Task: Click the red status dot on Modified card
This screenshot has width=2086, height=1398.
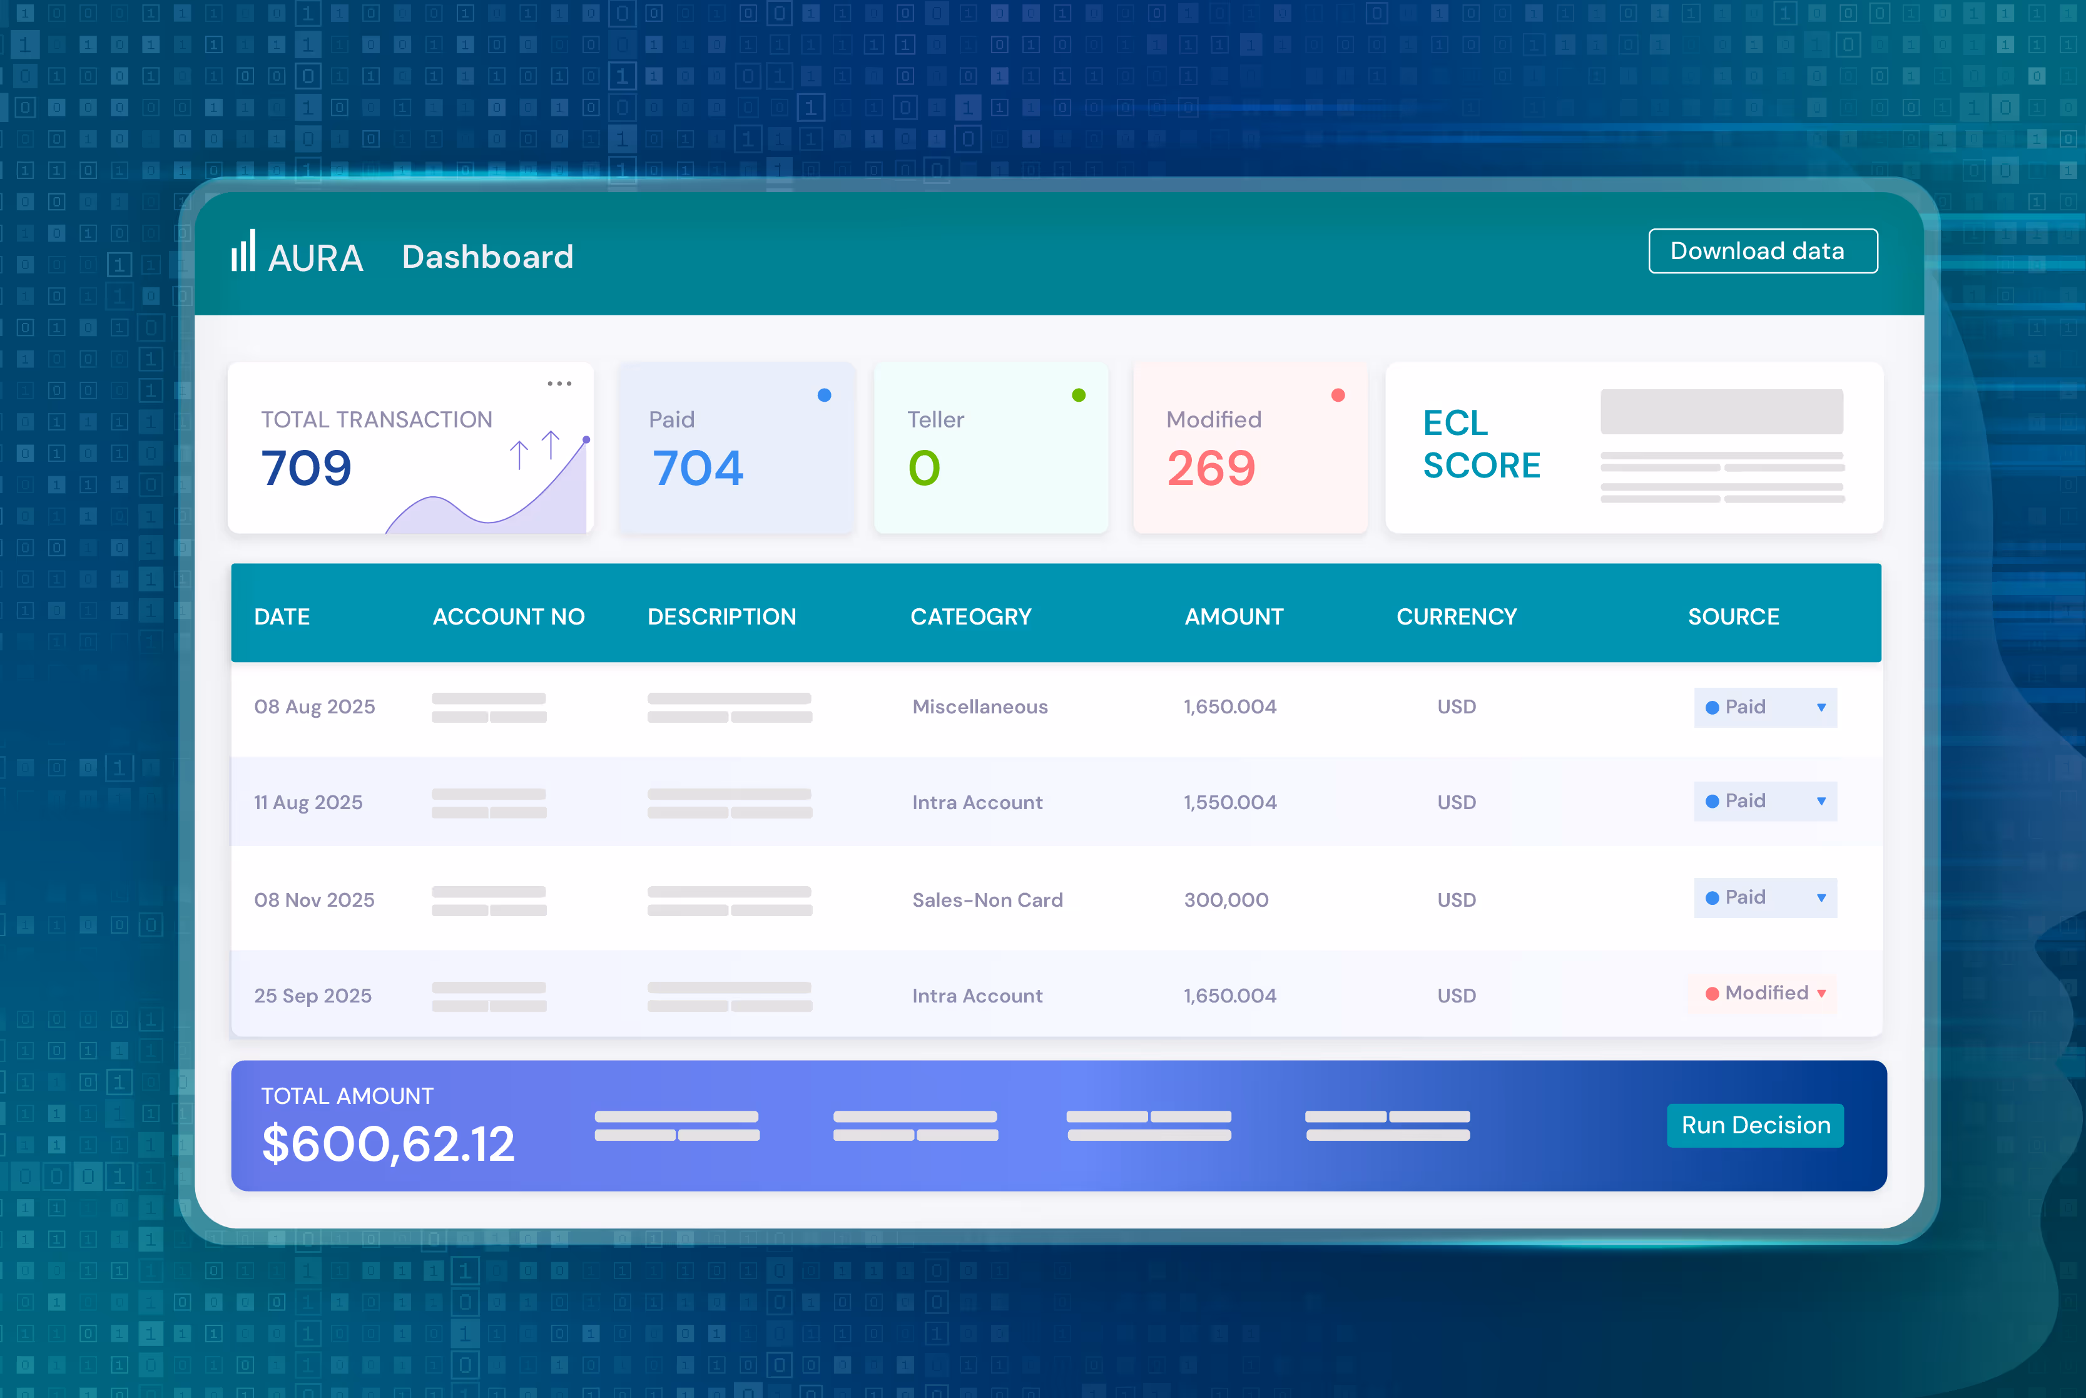Action: click(1337, 395)
